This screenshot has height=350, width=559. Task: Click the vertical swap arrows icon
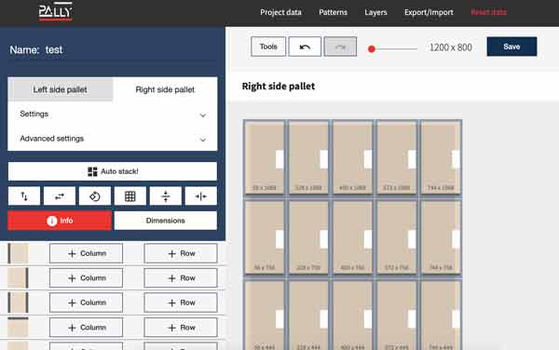(x=24, y=196)
